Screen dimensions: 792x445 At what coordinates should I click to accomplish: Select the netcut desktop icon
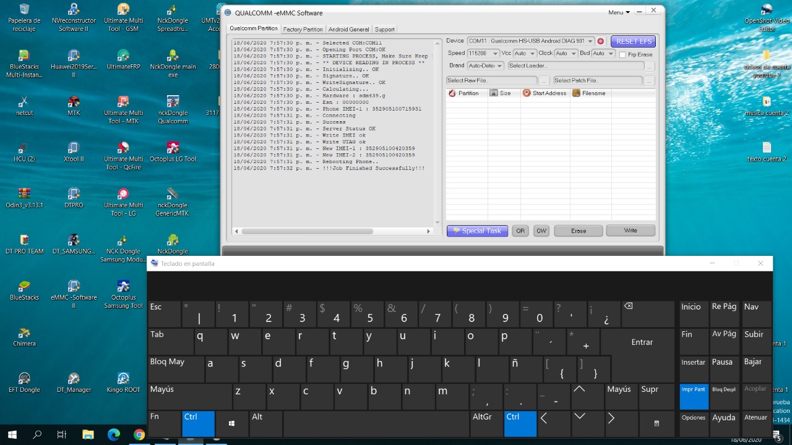[x=24, y=106]
